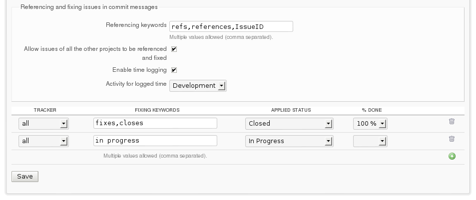Viewport: 476px width, 200px height.
Task: Delete the in progress keyword row
Action: tap(452, 139)
